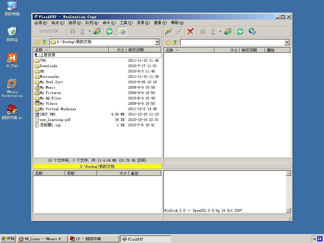Open the 查看(V) menu
Viewport: 324px width, 243px height.
[160, 23]
